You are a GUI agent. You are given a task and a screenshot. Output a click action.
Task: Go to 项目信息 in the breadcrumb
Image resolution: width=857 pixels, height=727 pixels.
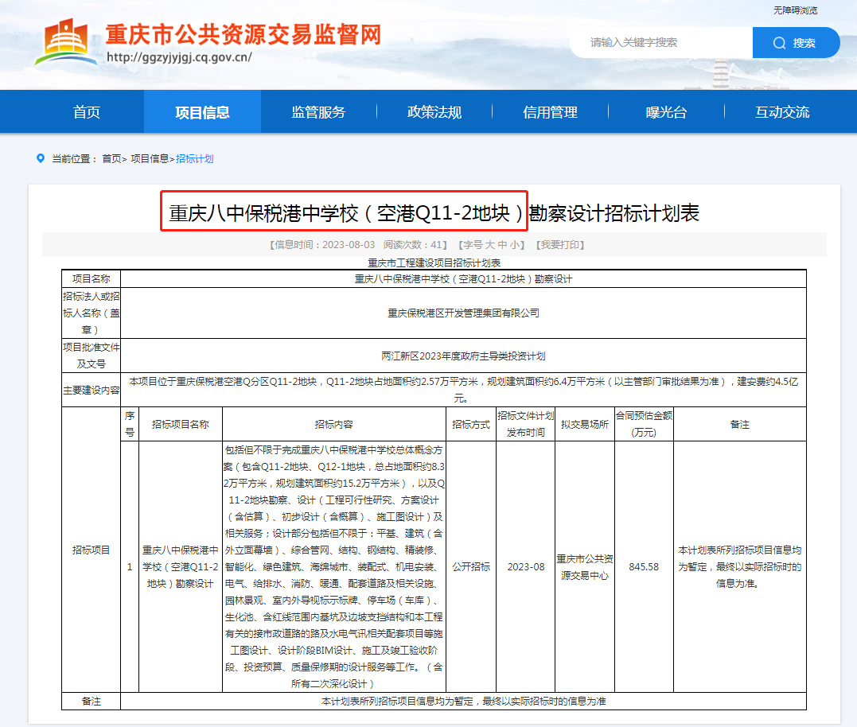tap(150, 159)
